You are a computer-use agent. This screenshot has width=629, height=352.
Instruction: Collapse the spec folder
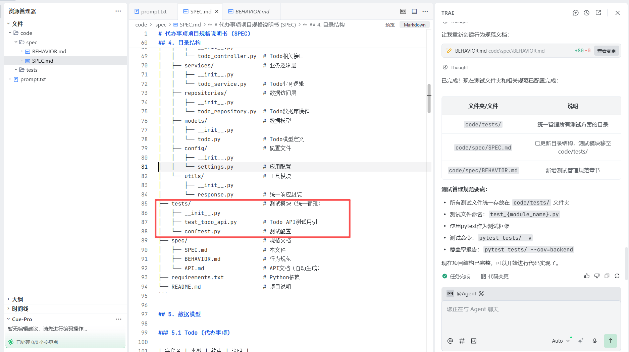coord(16,42)
